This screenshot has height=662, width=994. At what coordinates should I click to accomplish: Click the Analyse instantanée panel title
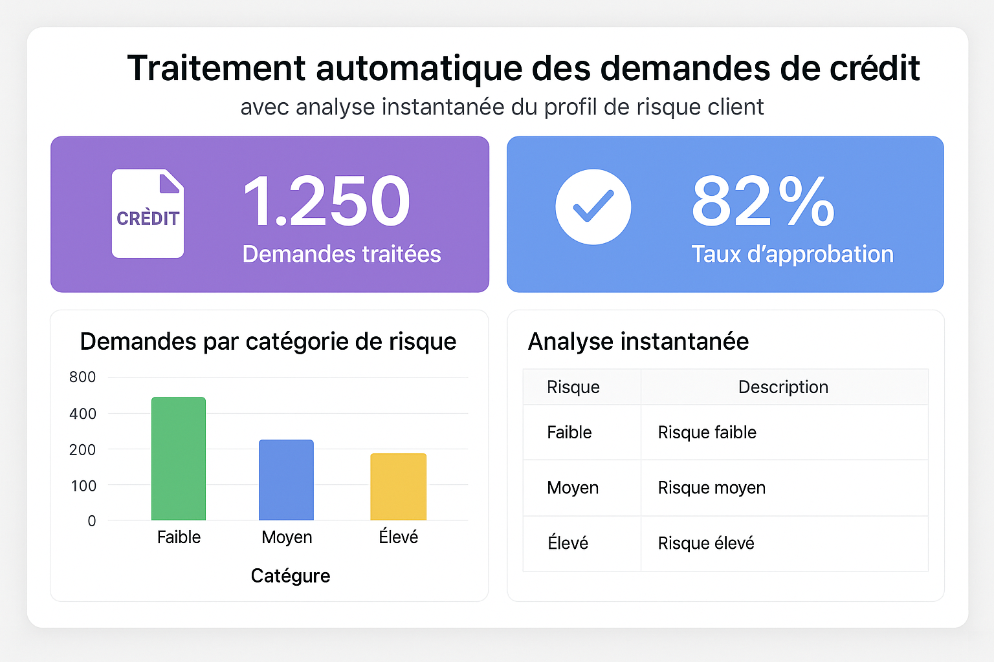pos(638,341)
